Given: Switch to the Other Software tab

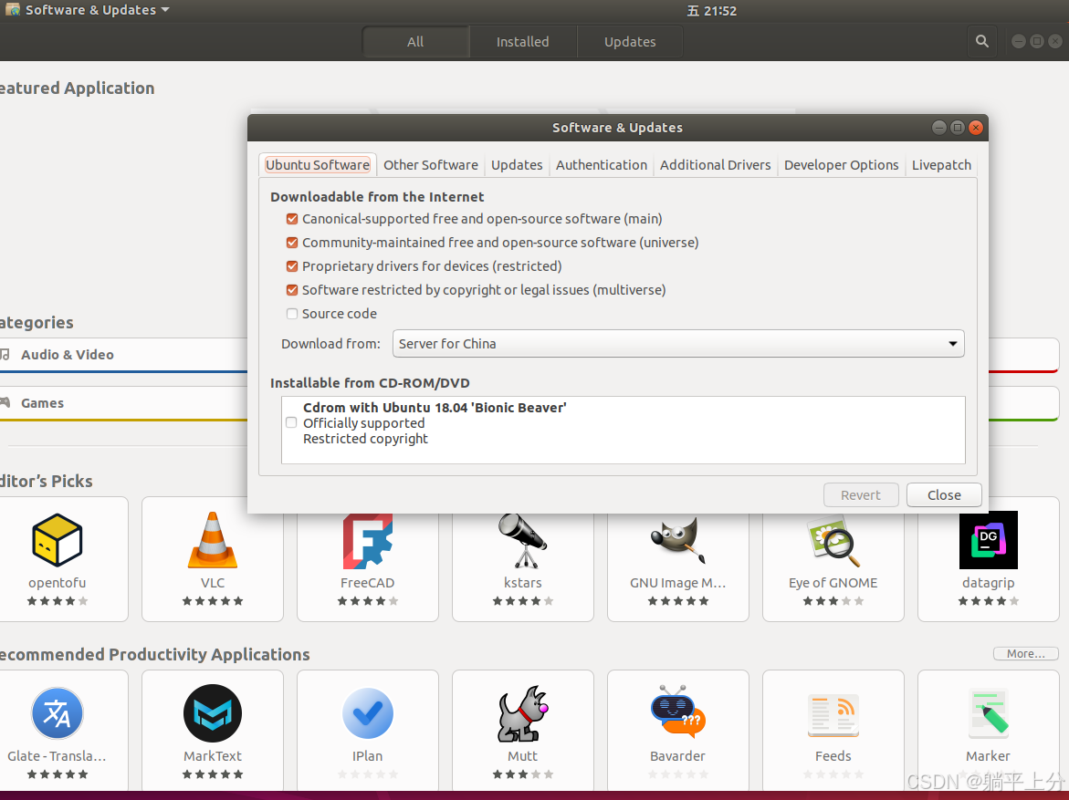Looking at the screenshot, I should point(431,165).
